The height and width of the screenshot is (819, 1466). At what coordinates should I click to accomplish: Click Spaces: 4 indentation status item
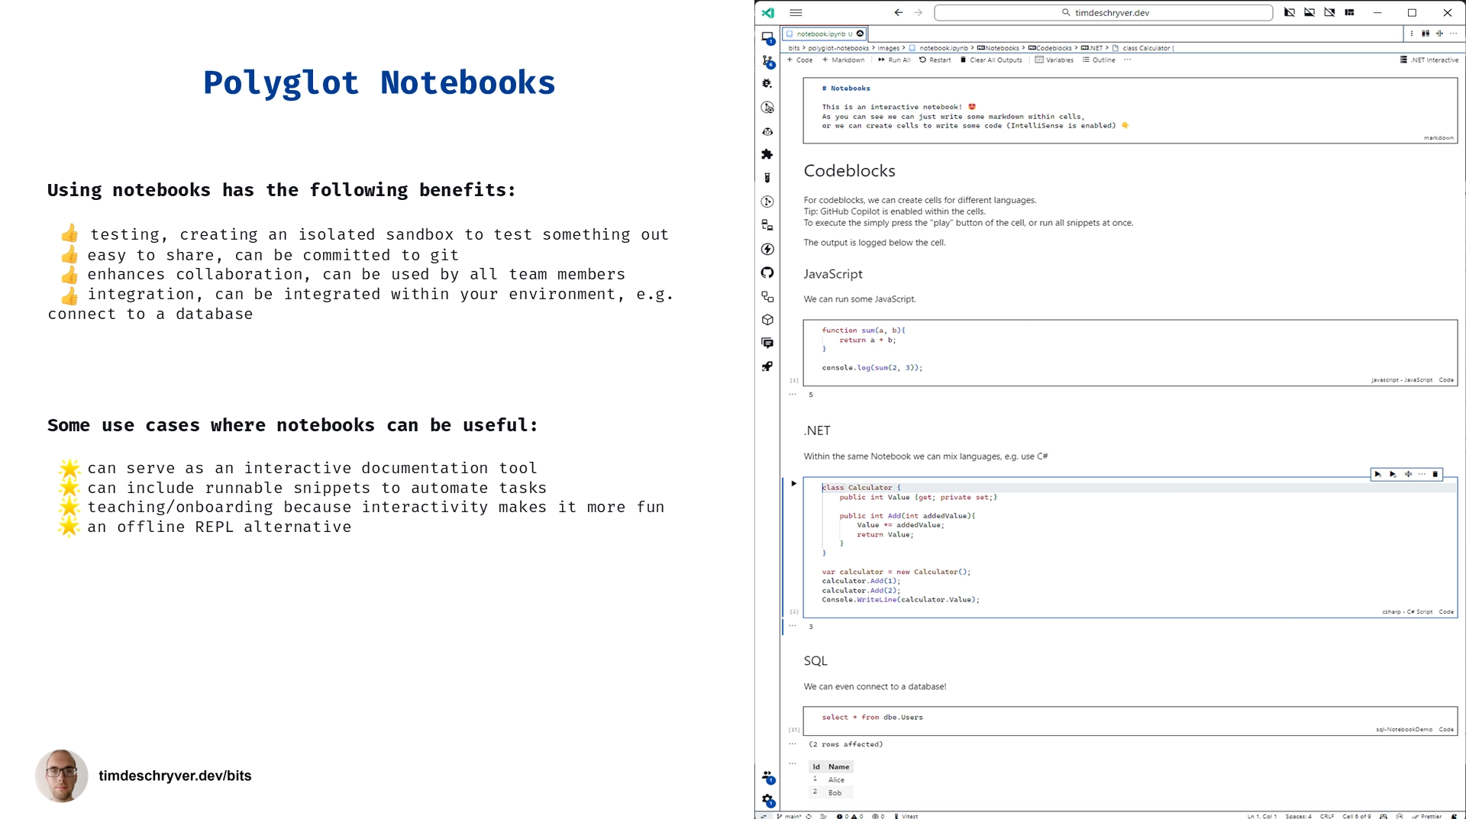1298,816
